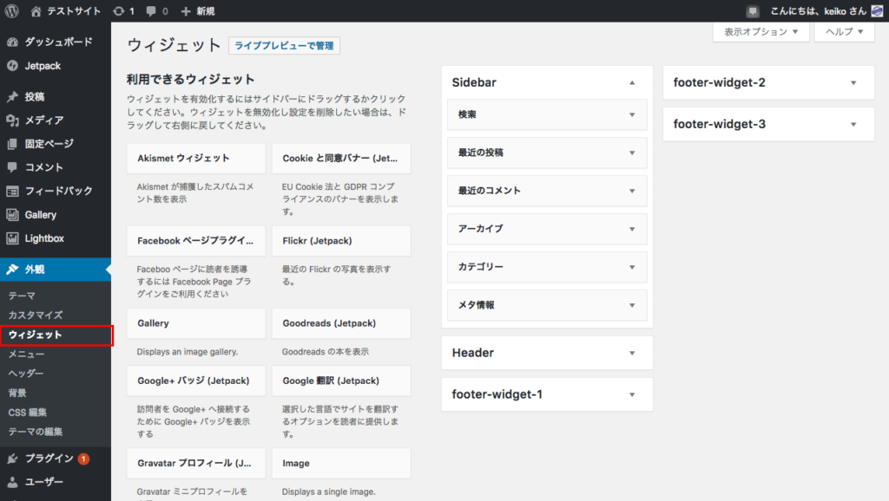Select the Gravatar プロフィール widget
Viewport: 889px width, 501px height.
point(196,463)
